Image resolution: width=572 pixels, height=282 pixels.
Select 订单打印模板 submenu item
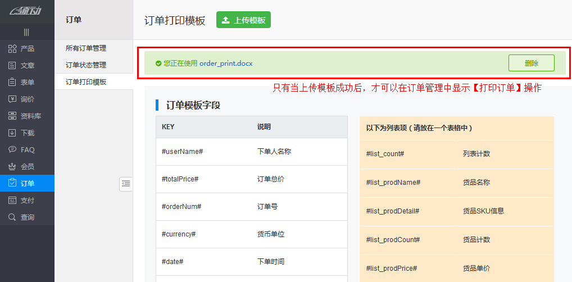[x=86, y=82]
